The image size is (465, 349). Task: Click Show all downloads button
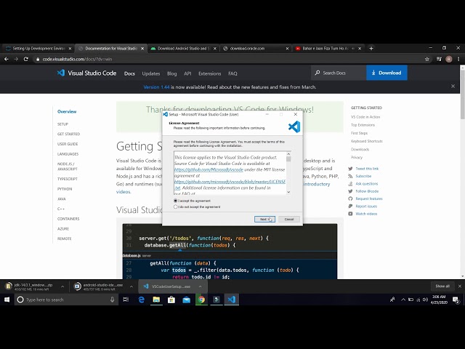(x=442, y=286)
